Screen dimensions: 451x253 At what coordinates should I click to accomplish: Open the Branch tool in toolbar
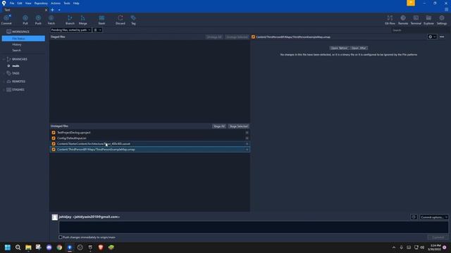tap(70, 20)
